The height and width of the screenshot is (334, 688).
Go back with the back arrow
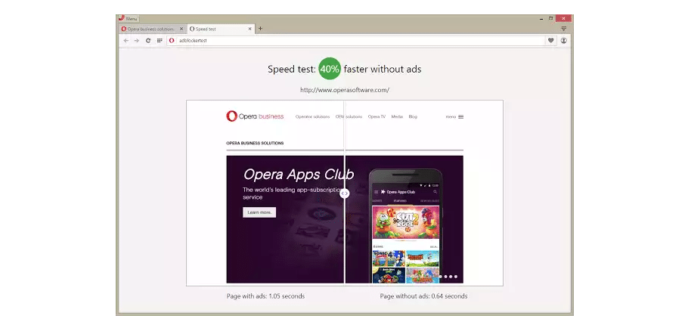pos(126,40)
